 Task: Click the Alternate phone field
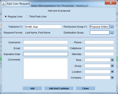coord(99,54)
